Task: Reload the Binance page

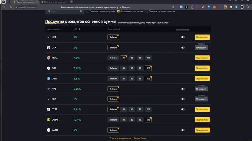Action: click(x=11, y=7)
